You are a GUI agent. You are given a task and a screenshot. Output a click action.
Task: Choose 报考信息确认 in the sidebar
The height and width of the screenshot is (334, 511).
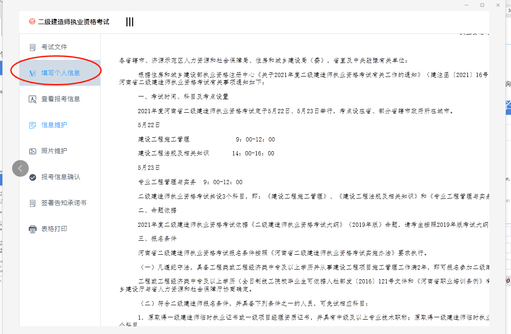(61, 177)
